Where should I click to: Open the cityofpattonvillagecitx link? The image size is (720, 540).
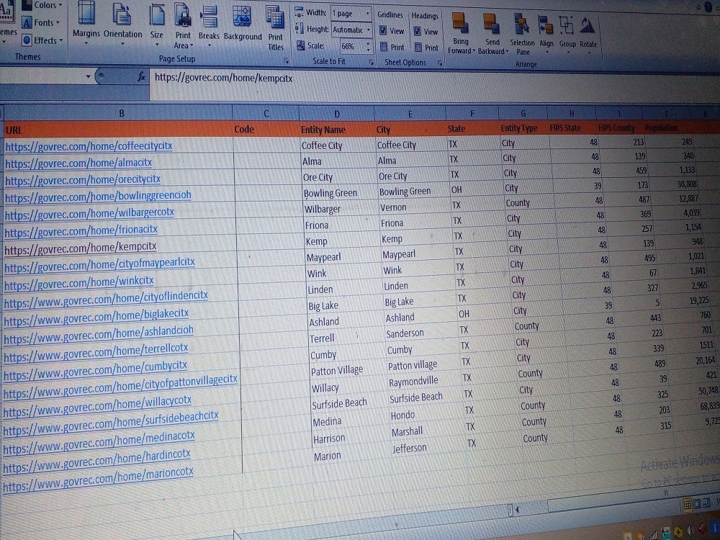(x=120, y=386)
